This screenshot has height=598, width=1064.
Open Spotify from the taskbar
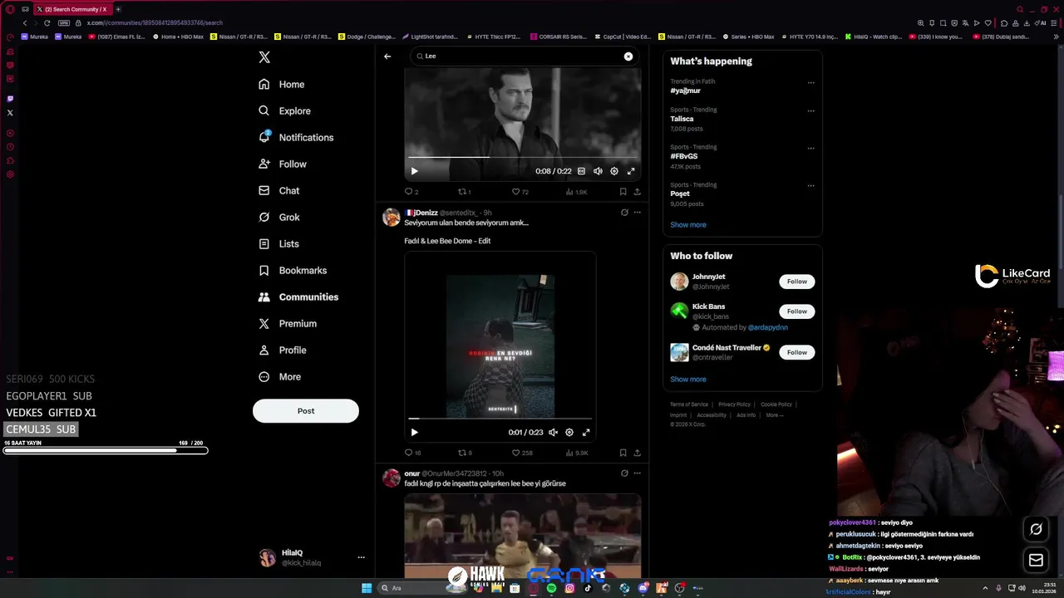point(551,588)
